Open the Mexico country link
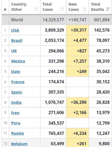This screenshot has width=112, height=147. [18, 61]
